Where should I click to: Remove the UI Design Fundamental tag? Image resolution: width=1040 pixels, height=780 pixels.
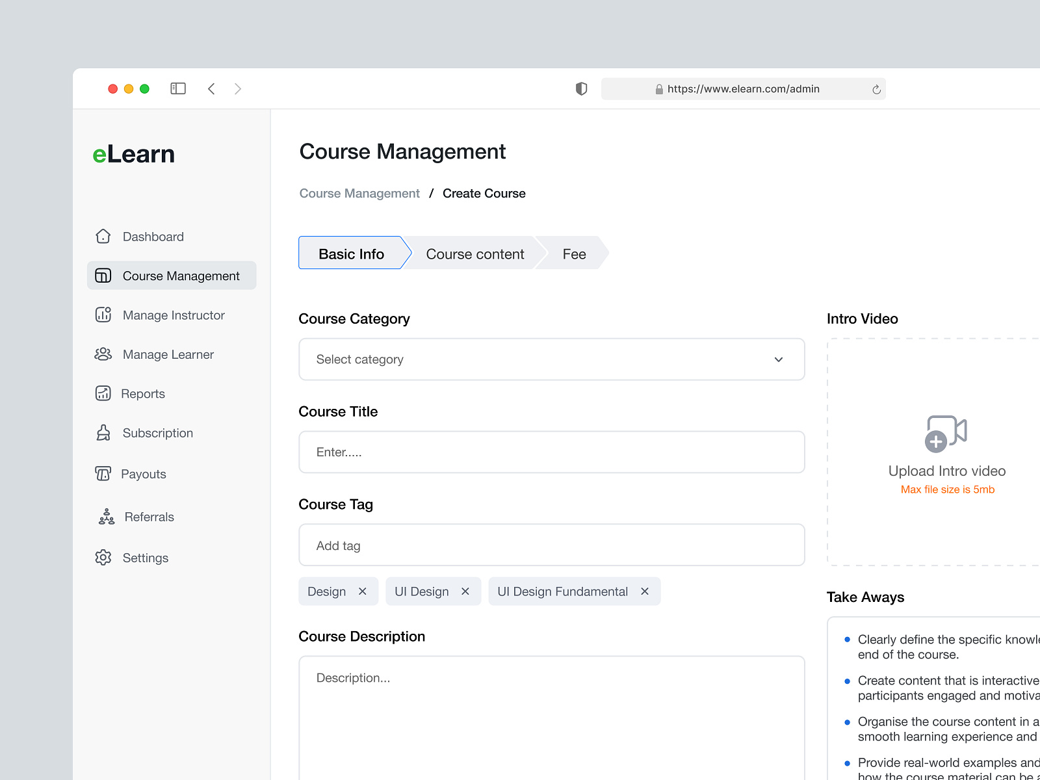pos(644,591)
